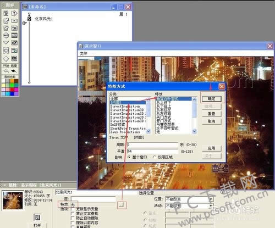This screenshot has width=275, height=228.
Task: Choose 马赛克效果 in the effects list
Action: (166, 124)
